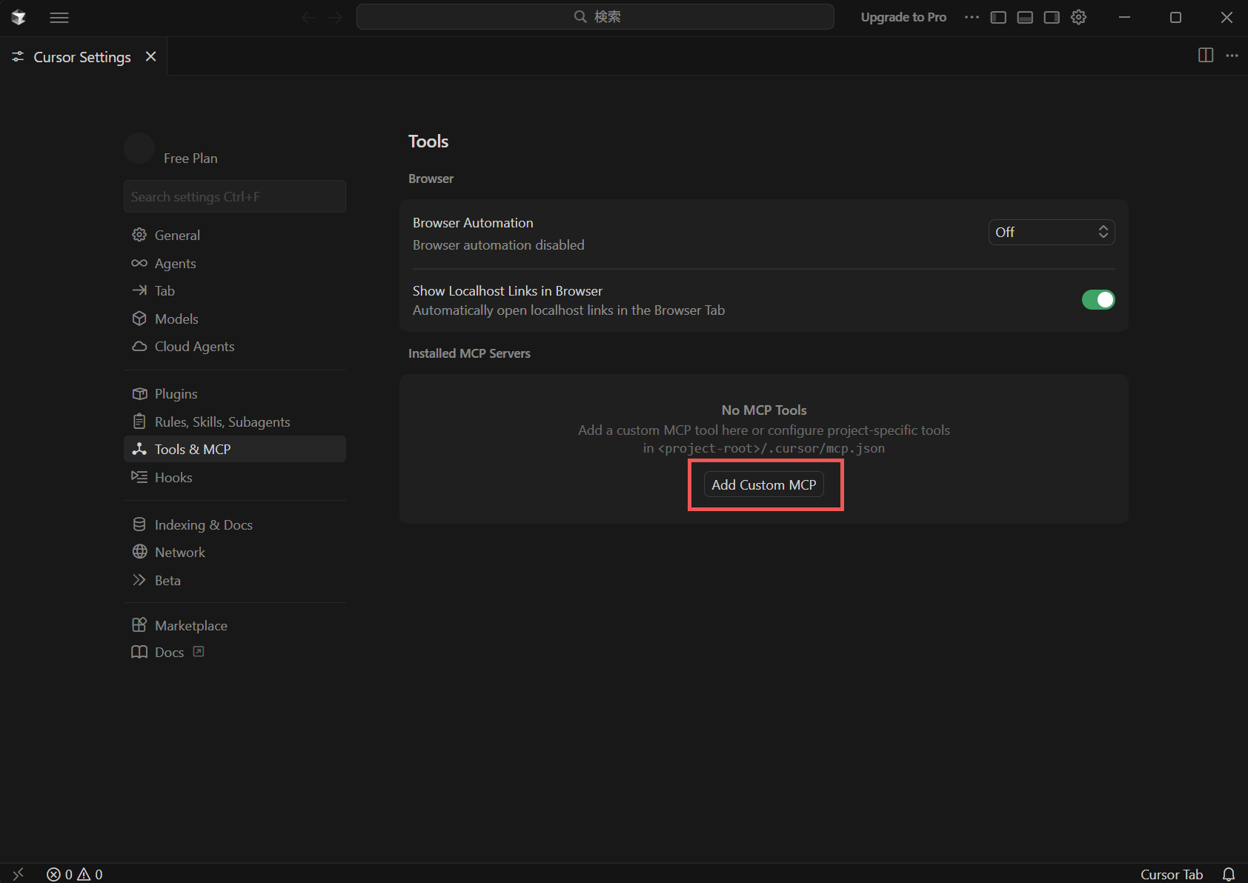Toggle the primary sidebar layout icon
Screen dimensions: 1248x883
click(998, 18)
